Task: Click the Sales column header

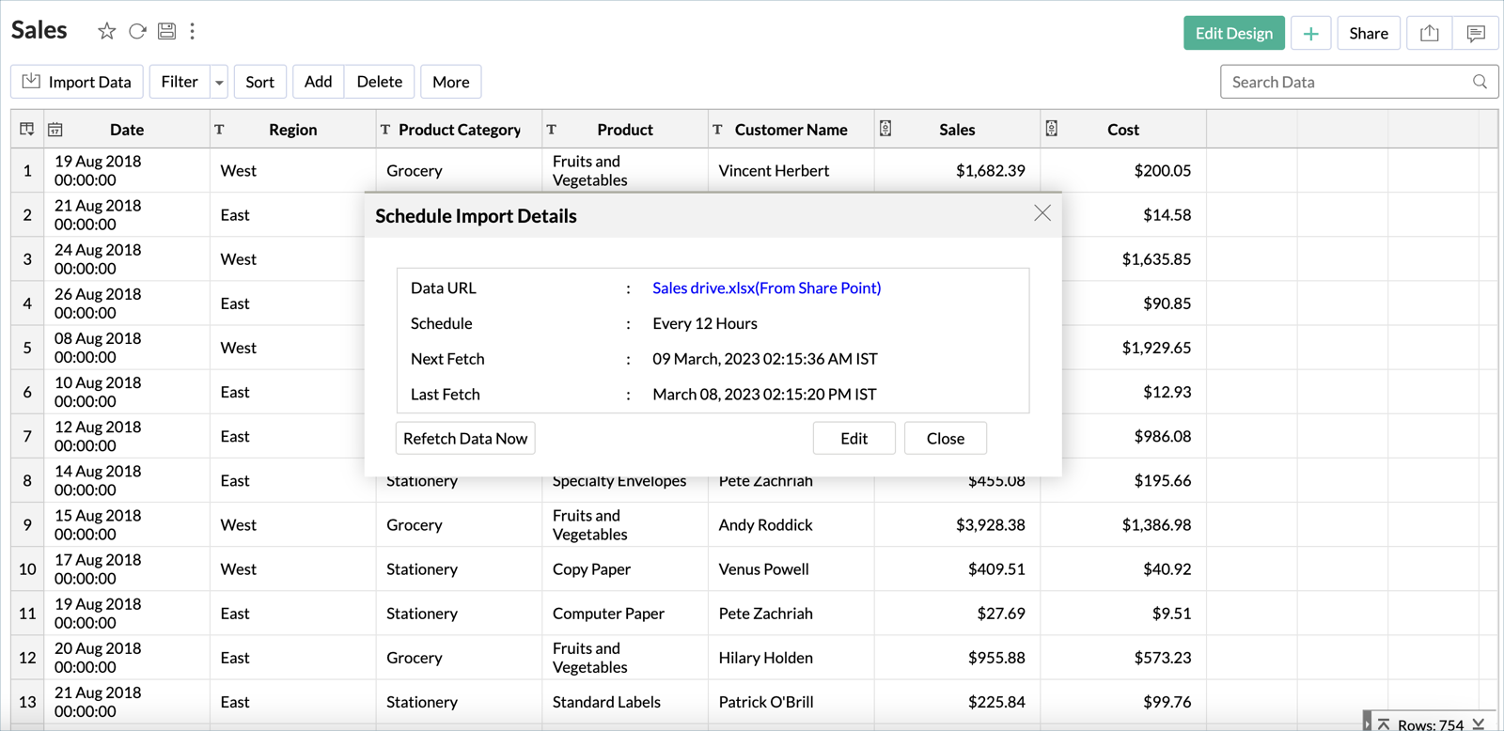Action: [956, 130]
